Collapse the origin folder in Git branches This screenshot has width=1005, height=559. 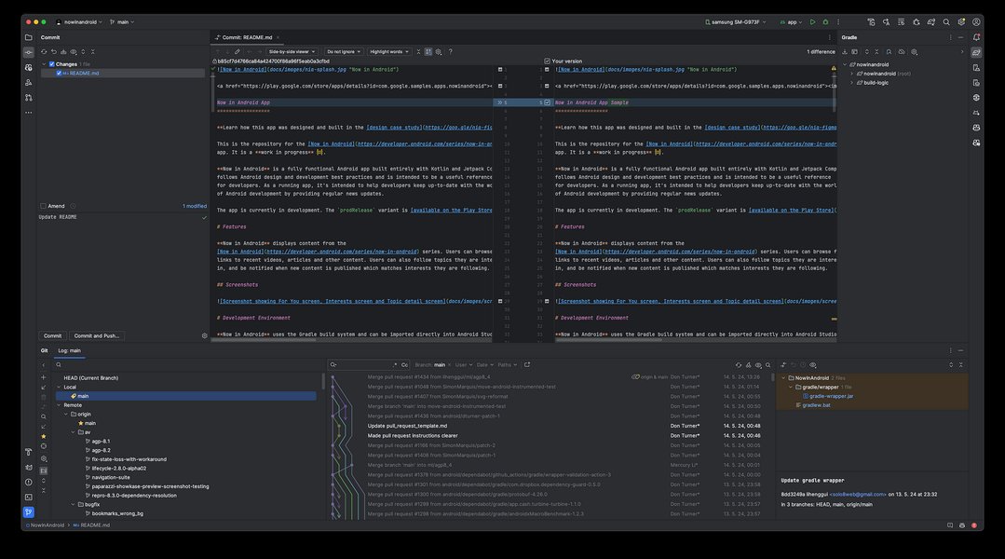[x=66, y=414]
